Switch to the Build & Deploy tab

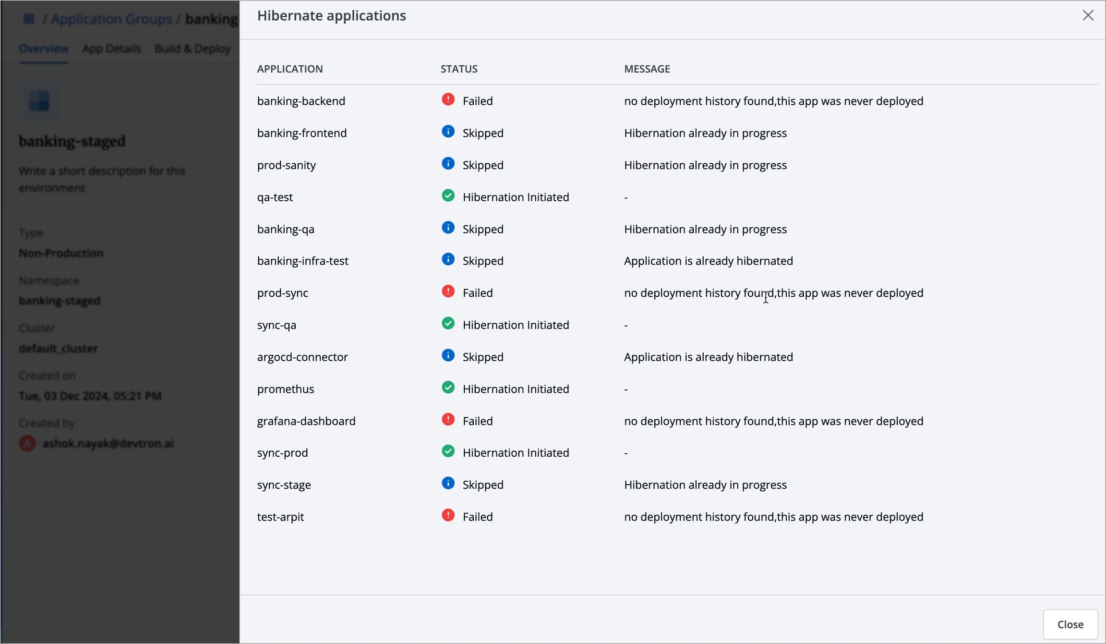[192, 49]
